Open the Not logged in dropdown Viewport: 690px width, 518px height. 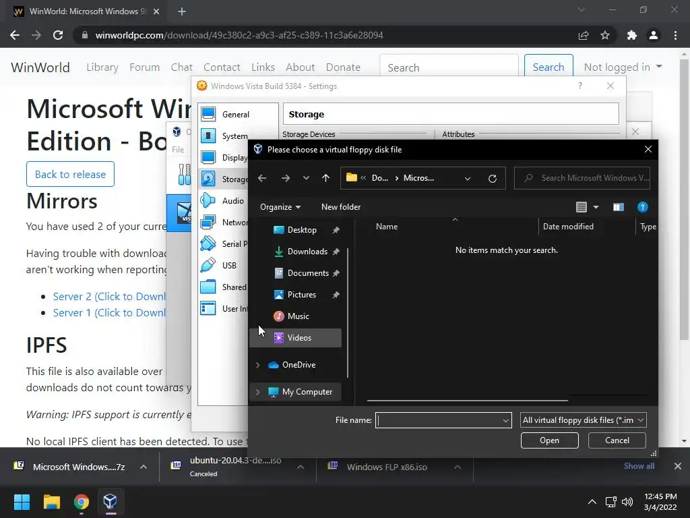(x=623, y=67)
